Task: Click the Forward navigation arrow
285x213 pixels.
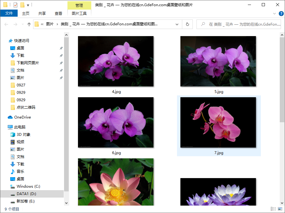Action: (15, 24)
